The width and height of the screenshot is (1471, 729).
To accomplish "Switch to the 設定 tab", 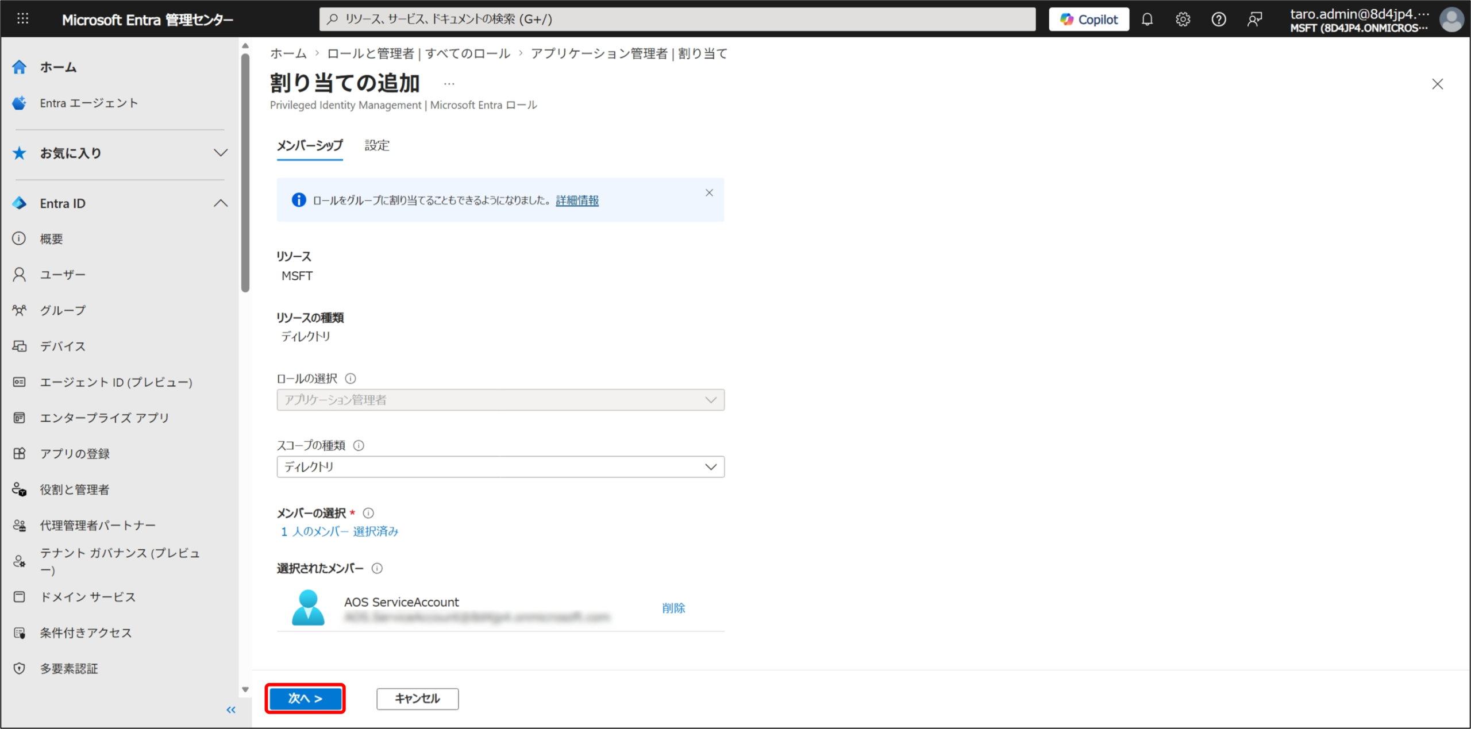I will pyautogui.click(x=377, y=145).
